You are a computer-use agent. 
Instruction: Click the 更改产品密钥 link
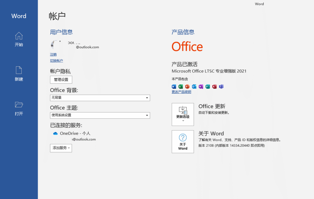pyautogui.click(x=181, y=92)
